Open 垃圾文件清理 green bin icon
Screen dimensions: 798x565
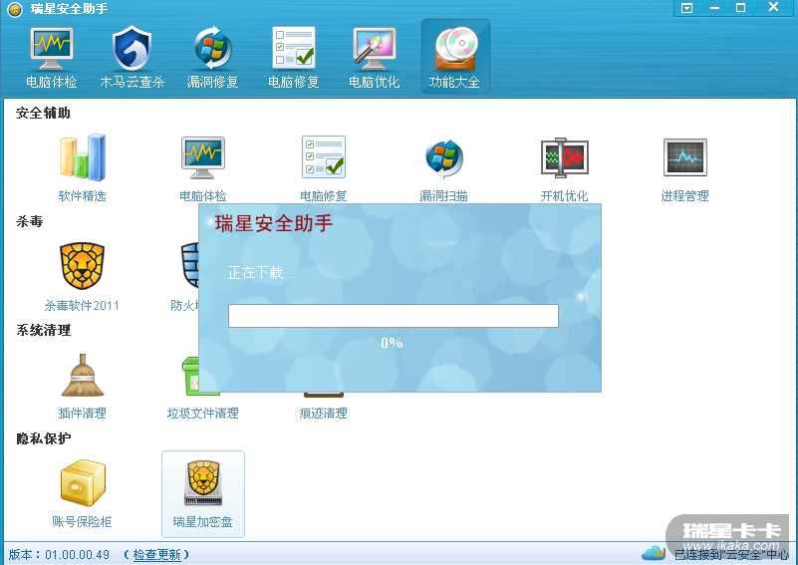pyautogui.click(x=190, y=376)
